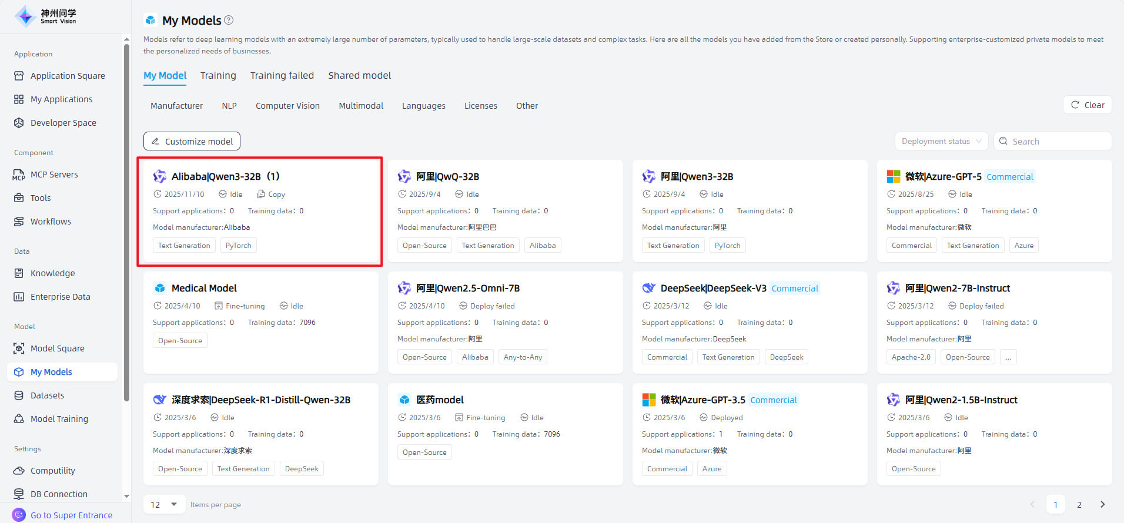
Task: Expand the Deployment status dropdown
Action: point(941,142)
